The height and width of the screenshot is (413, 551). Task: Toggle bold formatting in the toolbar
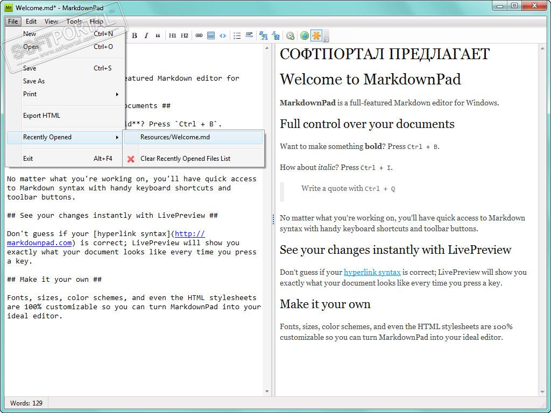tap(134, 35)
